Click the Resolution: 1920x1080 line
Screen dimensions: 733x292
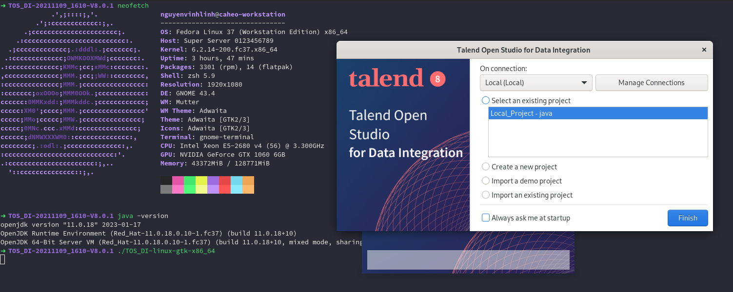click(x=201, y=84)
